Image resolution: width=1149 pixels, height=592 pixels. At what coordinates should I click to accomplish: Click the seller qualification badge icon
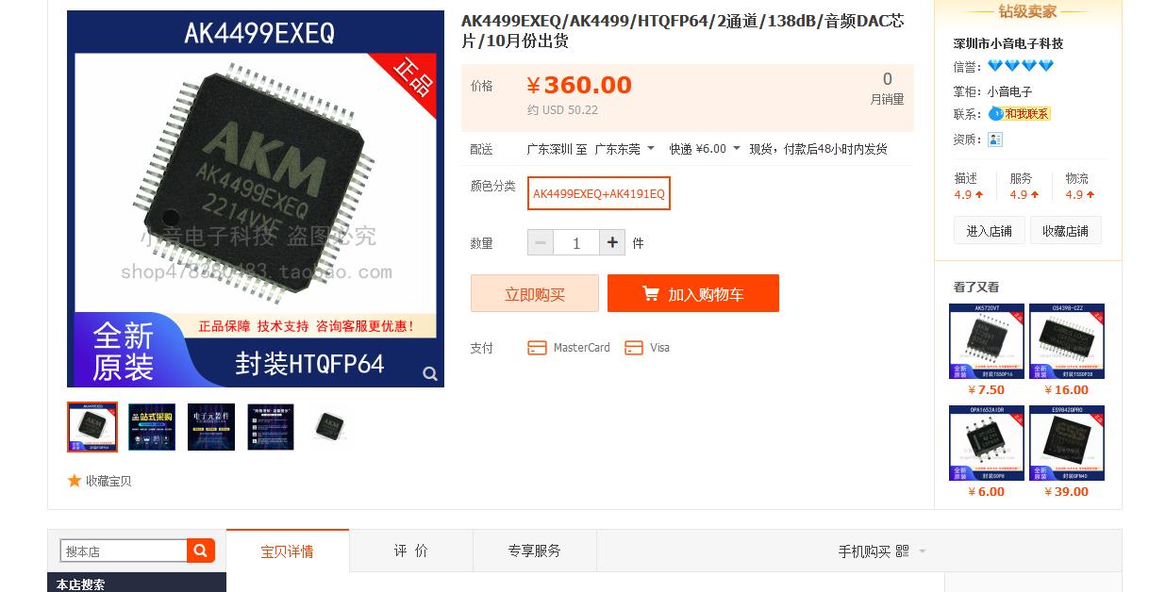994,140
